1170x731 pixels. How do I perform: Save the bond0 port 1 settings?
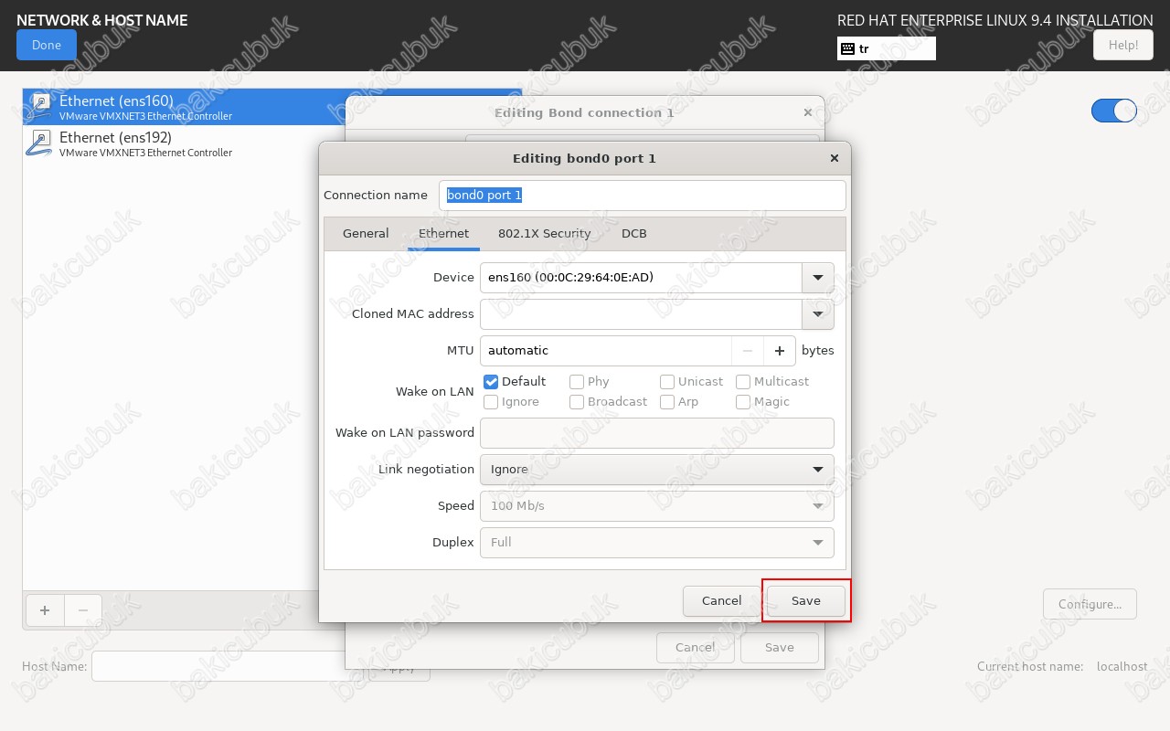(806, 601)
